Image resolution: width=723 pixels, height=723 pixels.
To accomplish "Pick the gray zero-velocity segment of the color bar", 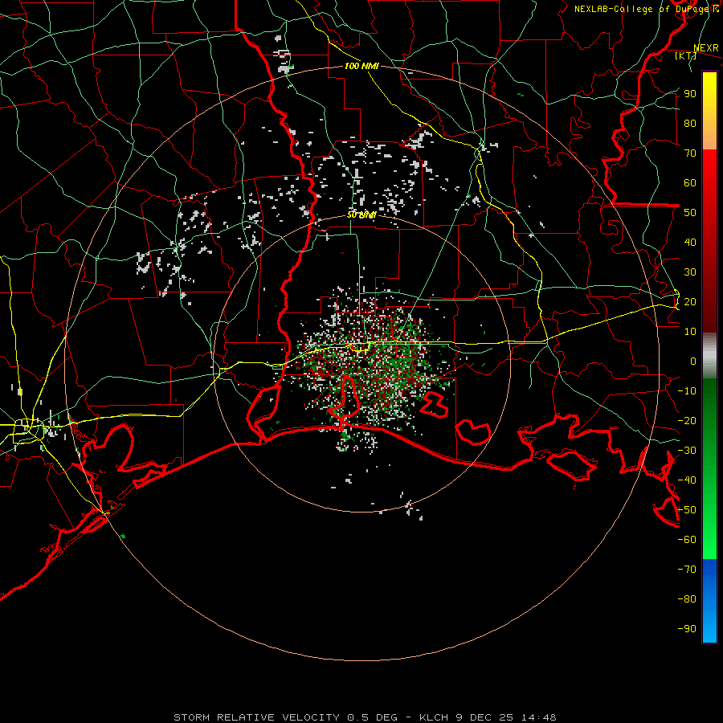I will [709, 356].
